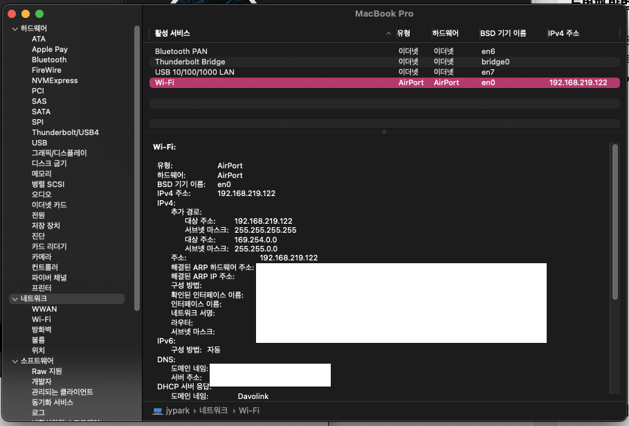Screen dimensions: 629x426
Task: Click Wi-Fi in the path bar
Action: click(249, 411)
